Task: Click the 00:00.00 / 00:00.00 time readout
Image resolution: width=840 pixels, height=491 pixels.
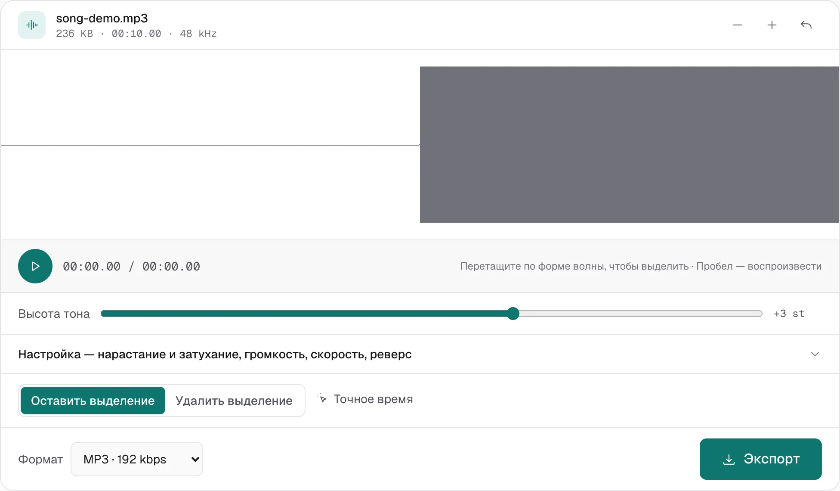Action: [131, 267]
